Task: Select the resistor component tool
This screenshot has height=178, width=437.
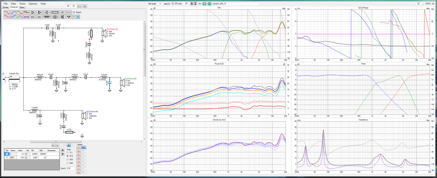Action: pyautogui.click(x=55, y=12)
